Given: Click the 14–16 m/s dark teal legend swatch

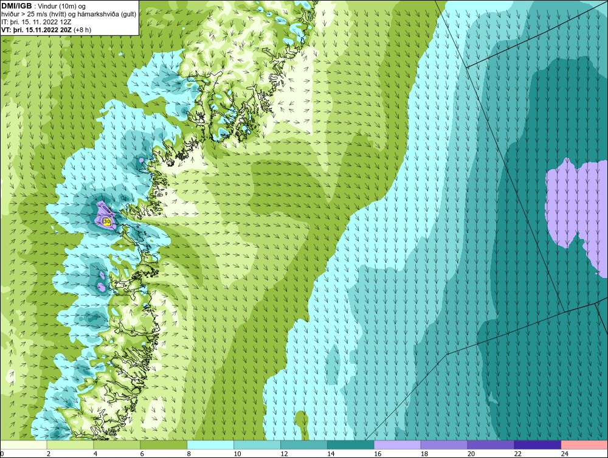Looking at the screenshot, I should [x=351, y=445].
